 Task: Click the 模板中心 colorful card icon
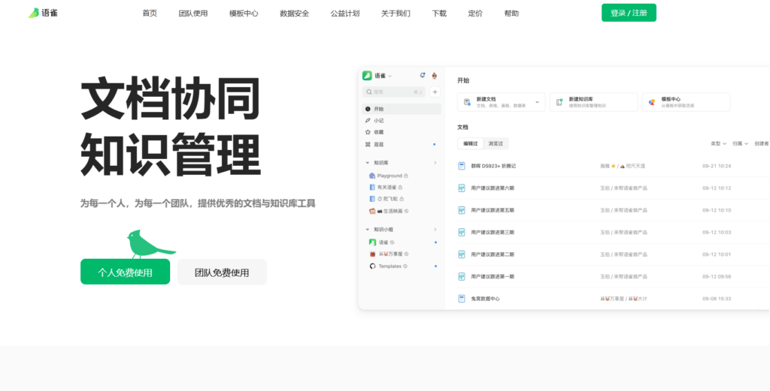pyautogui.click(x=652, y=102)
